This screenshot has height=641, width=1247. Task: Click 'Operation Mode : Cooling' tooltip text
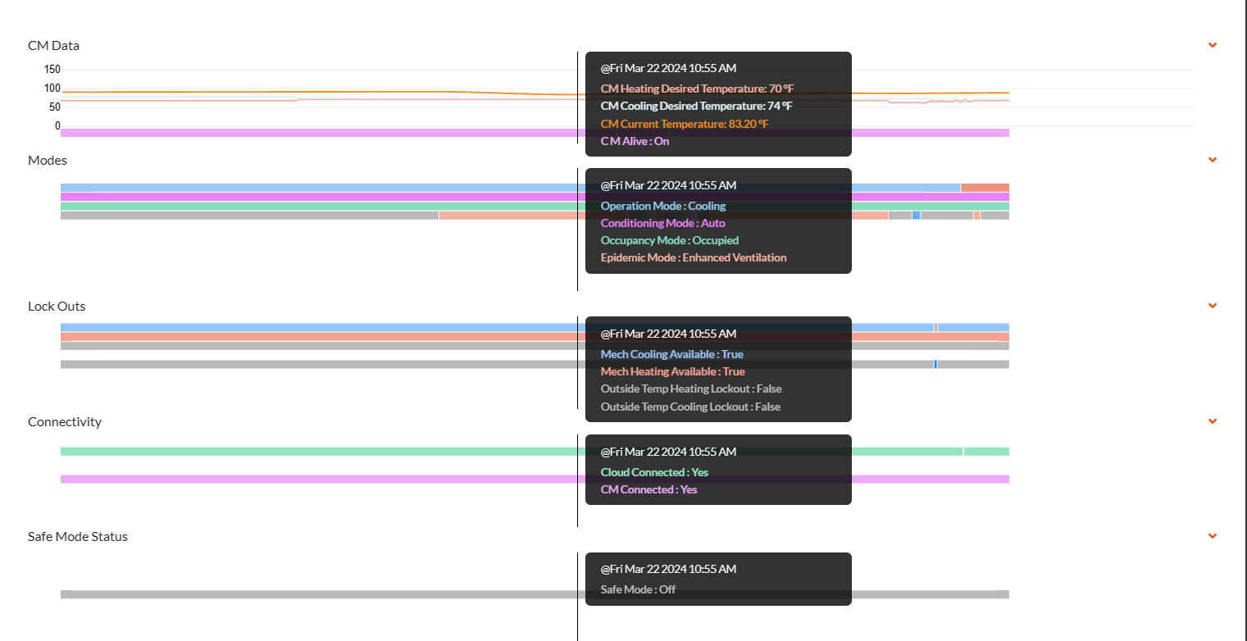(663, 206)
